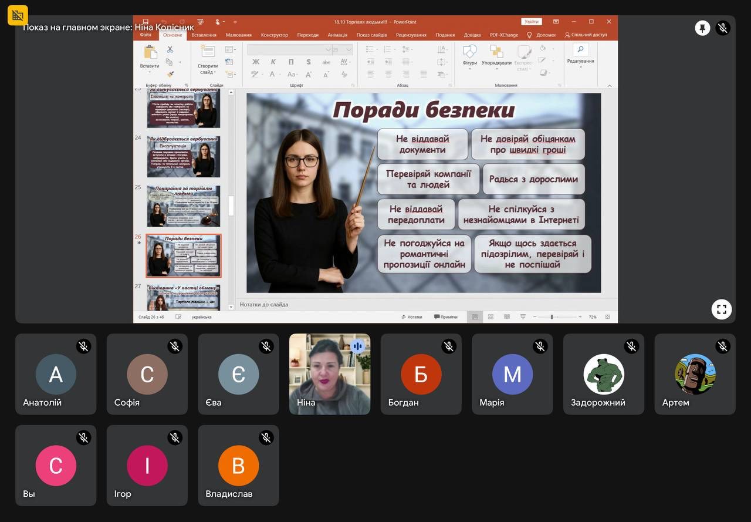Click the Редагування magnifier icon
Viewport: 751px width, 522px height.
tap(580, 50)
